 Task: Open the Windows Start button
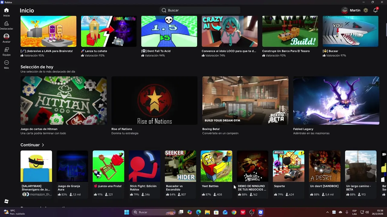coord(127,212)
